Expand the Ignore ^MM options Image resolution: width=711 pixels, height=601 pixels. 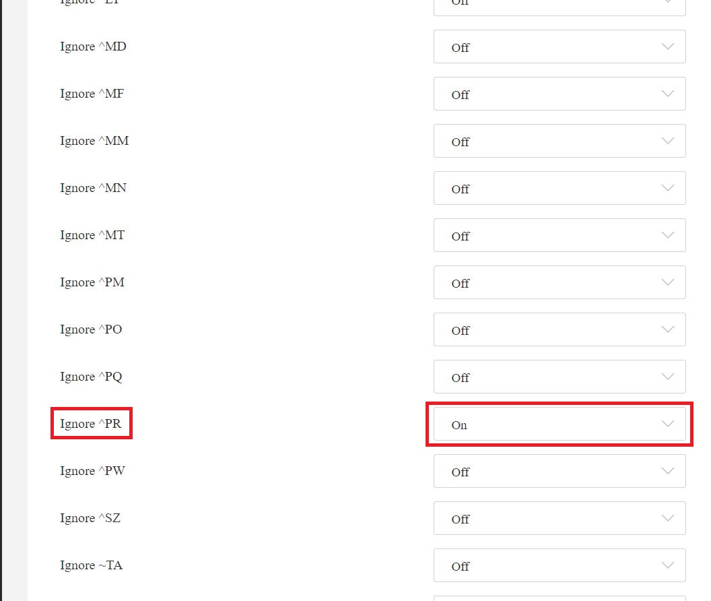pos(560,141)
